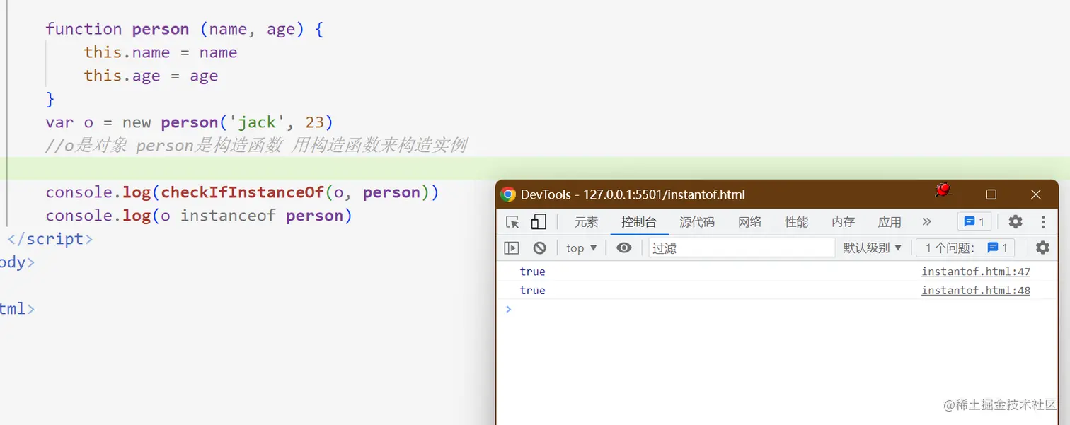Image resolution: width=1070 pixels, height=425 pixels.
Task: Select first true output at instantof.html:47
Action: (x=532, y=272)
